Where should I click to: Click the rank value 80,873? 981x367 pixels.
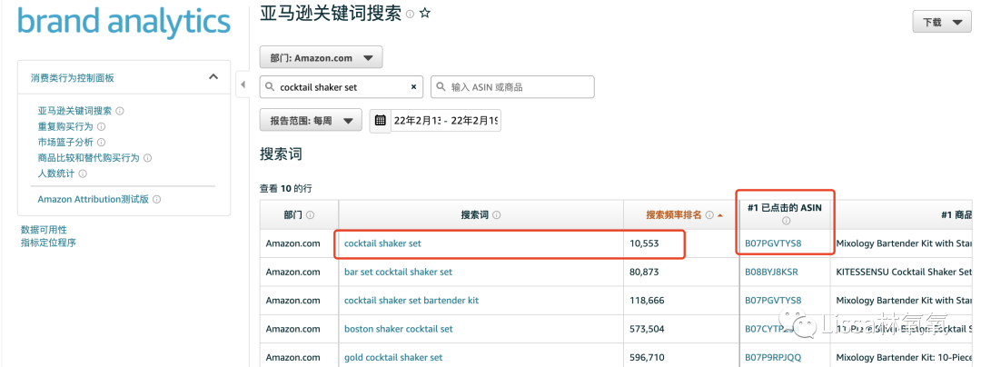(644, 272)
